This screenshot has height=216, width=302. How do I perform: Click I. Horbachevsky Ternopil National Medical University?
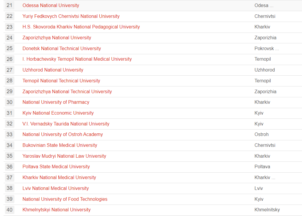point(77,59)
